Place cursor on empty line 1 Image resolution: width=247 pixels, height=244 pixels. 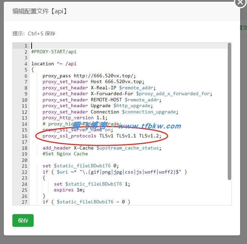click(129, 46)
